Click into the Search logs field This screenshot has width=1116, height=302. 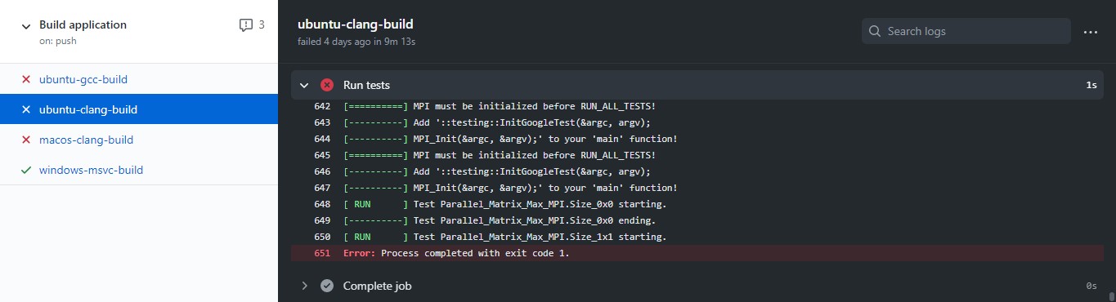pos(966,32)
